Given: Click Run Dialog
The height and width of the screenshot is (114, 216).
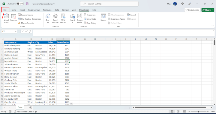Looking at the screenshot, I should click(x=90, y=23).
